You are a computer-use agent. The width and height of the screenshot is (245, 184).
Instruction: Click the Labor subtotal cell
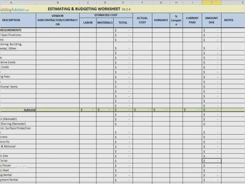click(x=88, y=110)
